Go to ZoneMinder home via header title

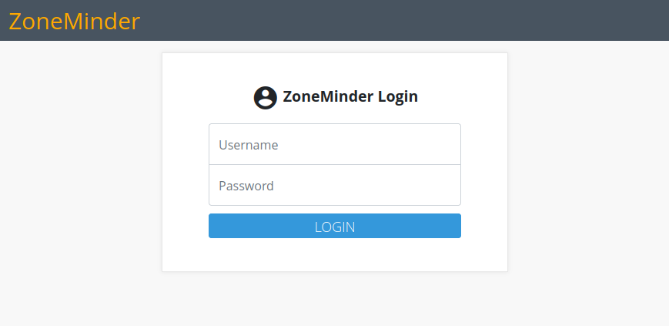74,21
